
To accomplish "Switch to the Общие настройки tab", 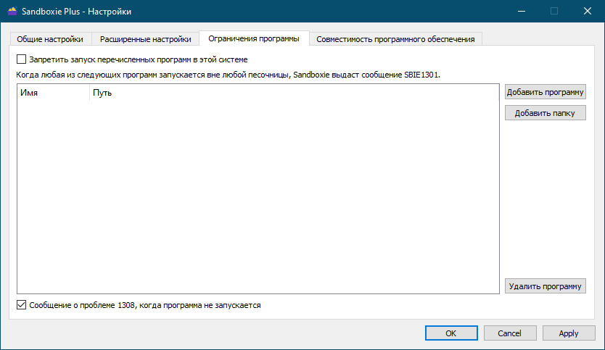I will click(x=50, y=39).
